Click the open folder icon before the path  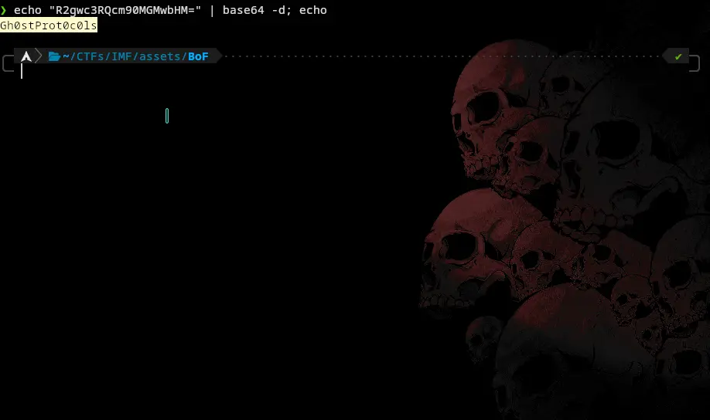pyautogui.click(x=54, y=56)
